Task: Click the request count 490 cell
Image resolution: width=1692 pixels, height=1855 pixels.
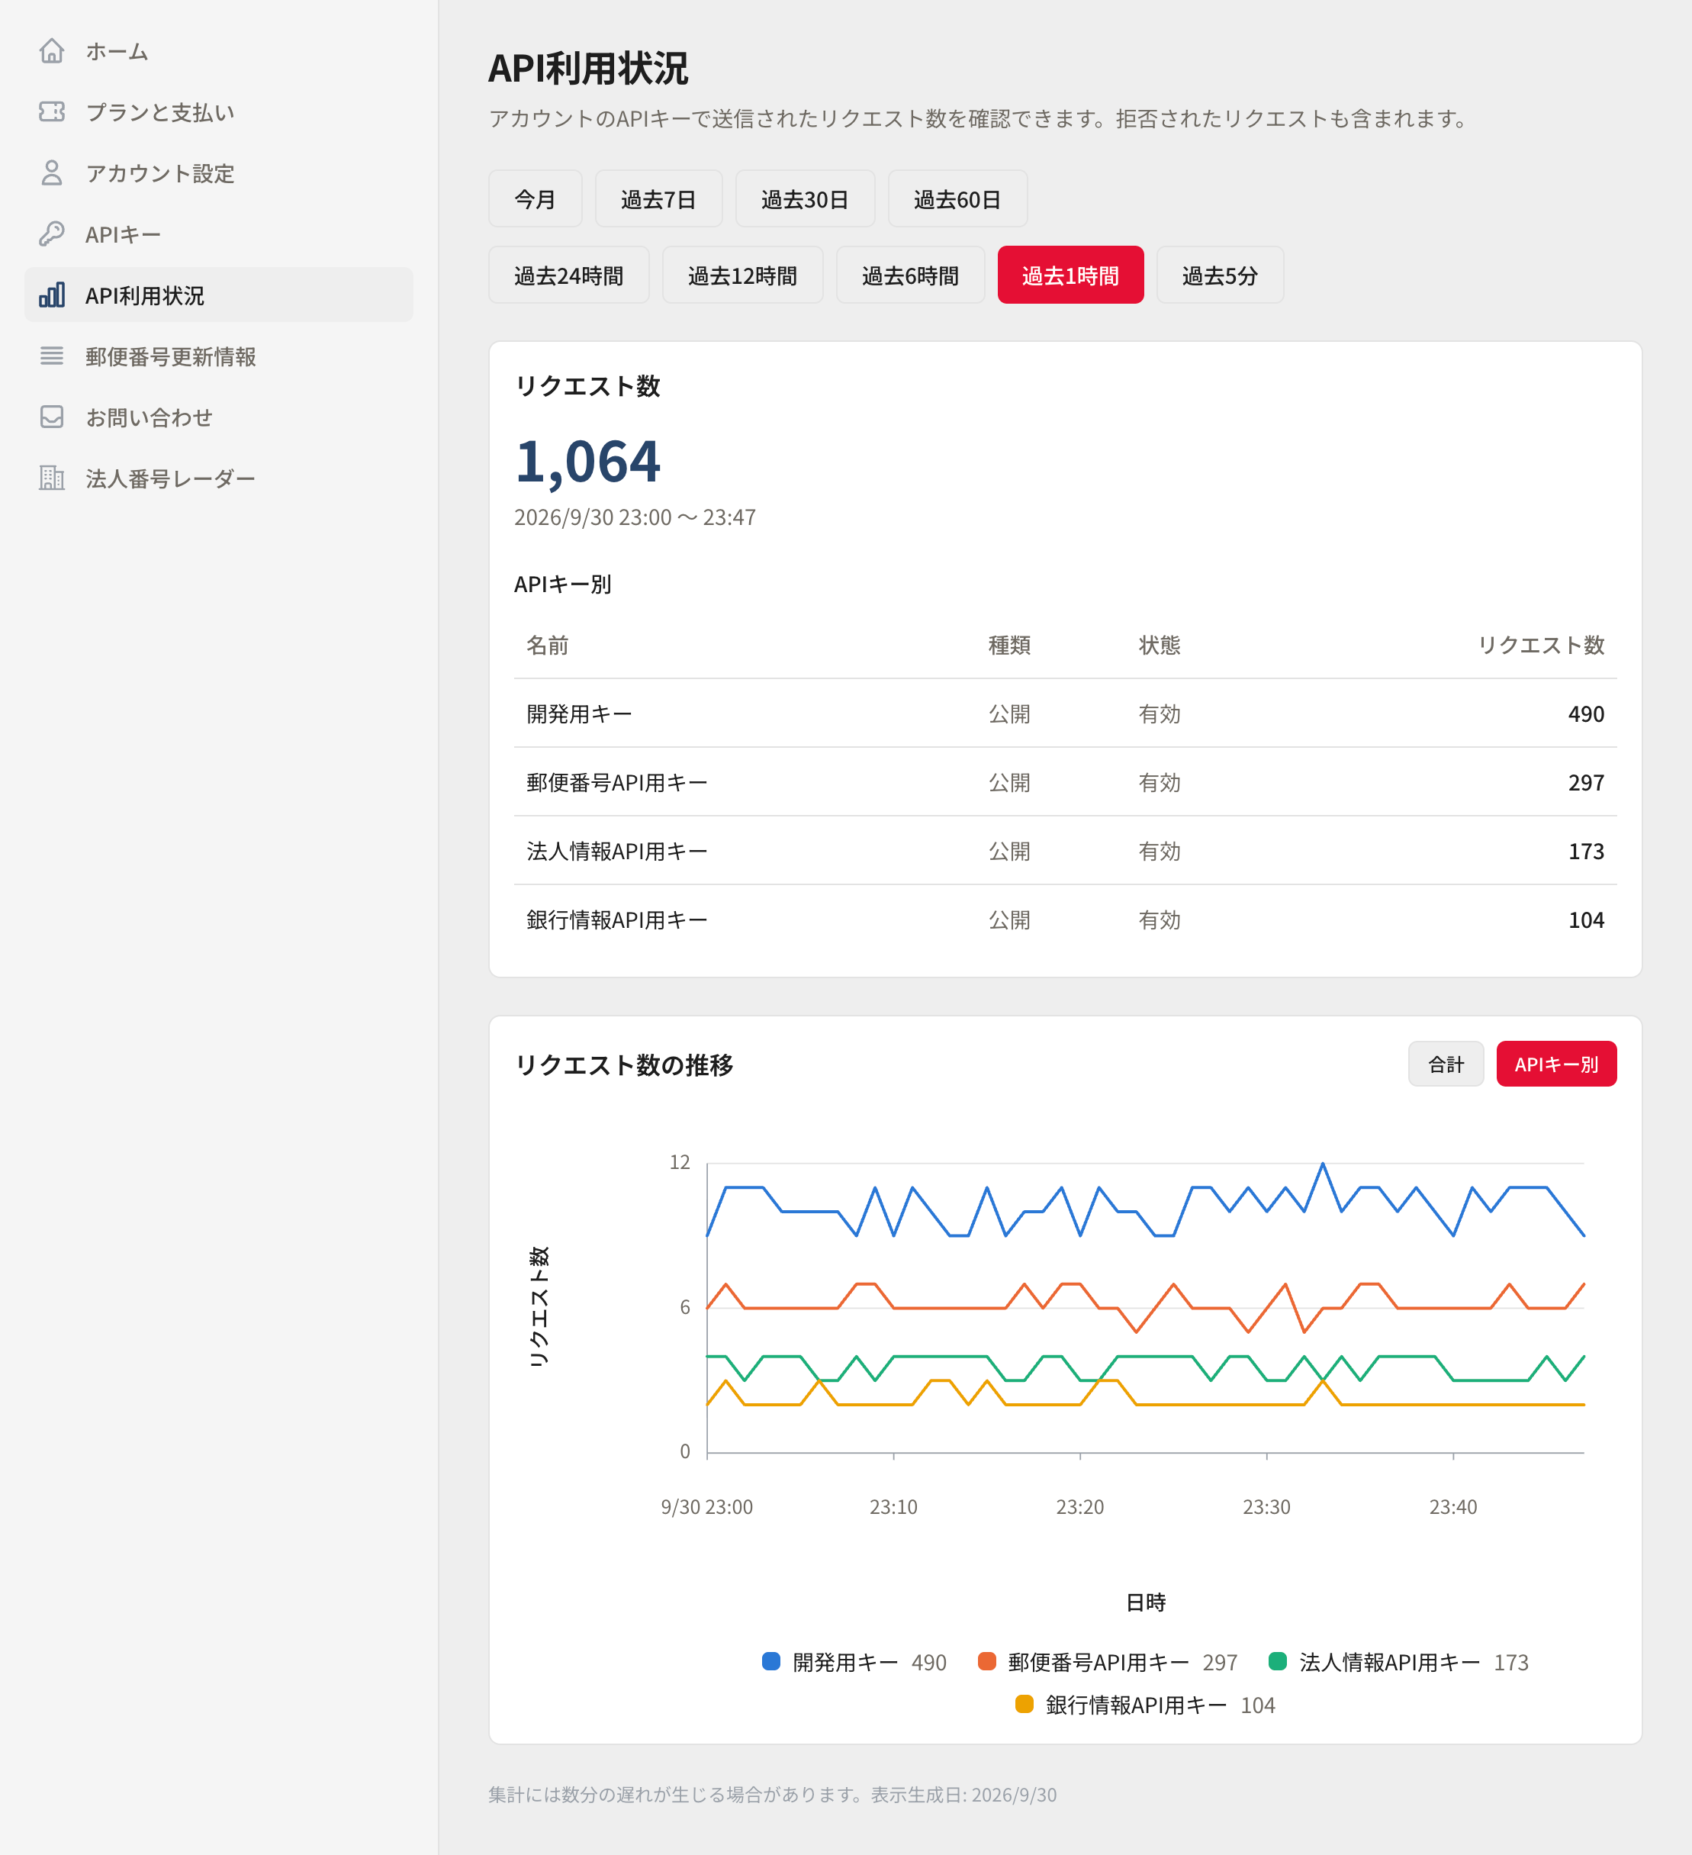Action: pyautogui.click(x=1585, y=714)
